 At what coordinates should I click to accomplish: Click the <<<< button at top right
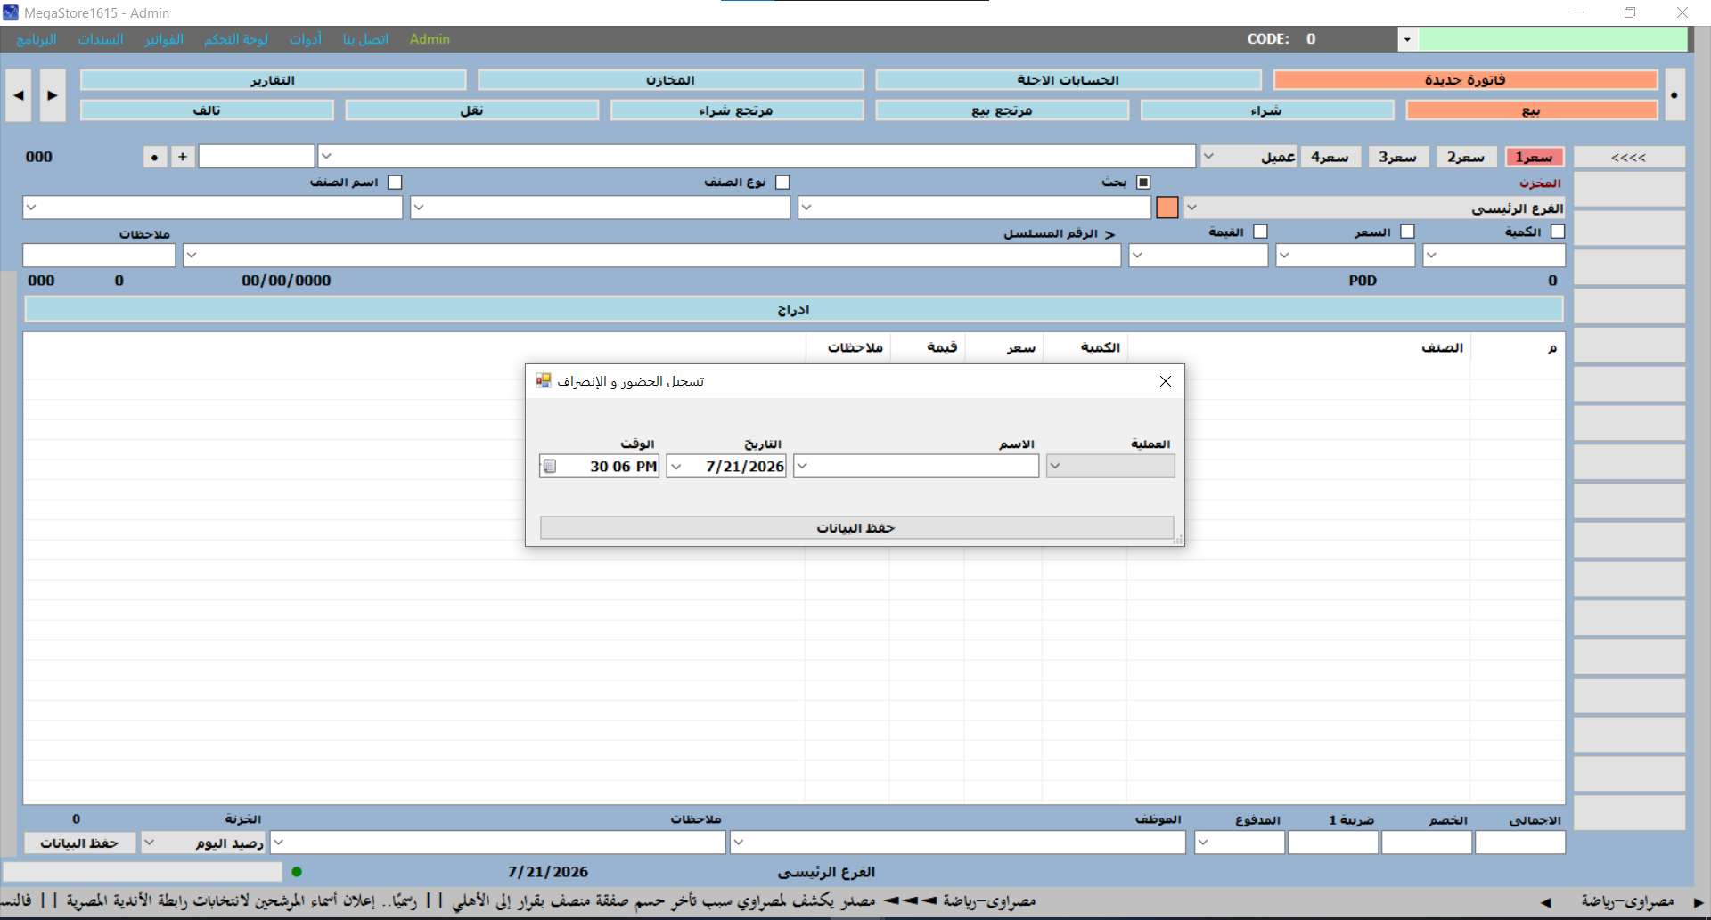[1629, 158]
